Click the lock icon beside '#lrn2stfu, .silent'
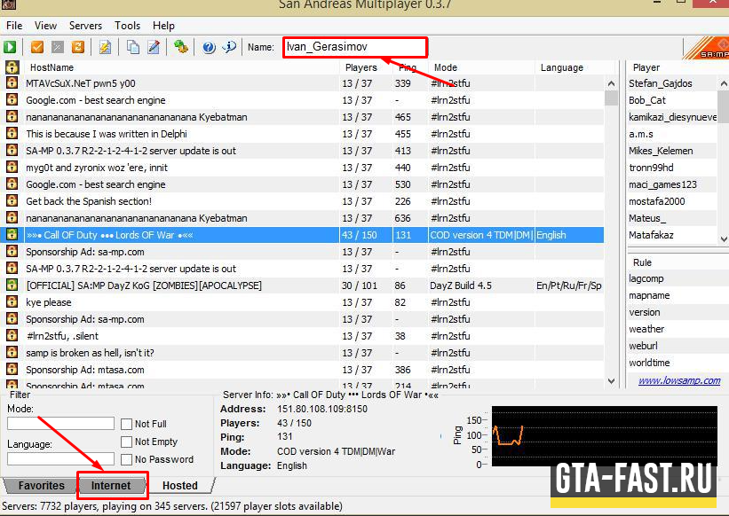This screenshot has width=729, height=516. pyautogui.click(x=12, y=335)
